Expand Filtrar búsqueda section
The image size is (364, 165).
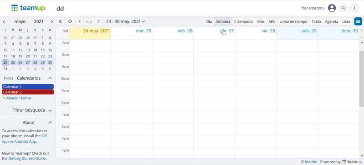(x=32, y=110)
